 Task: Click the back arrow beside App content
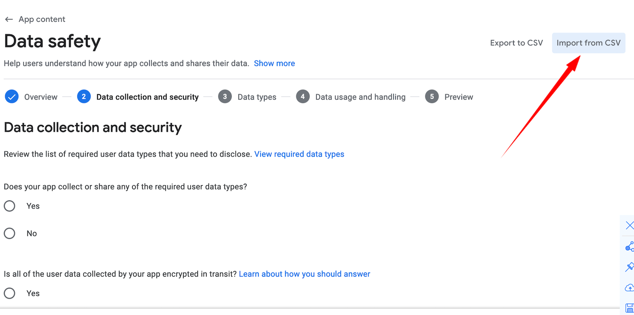(x=9, y=19)
